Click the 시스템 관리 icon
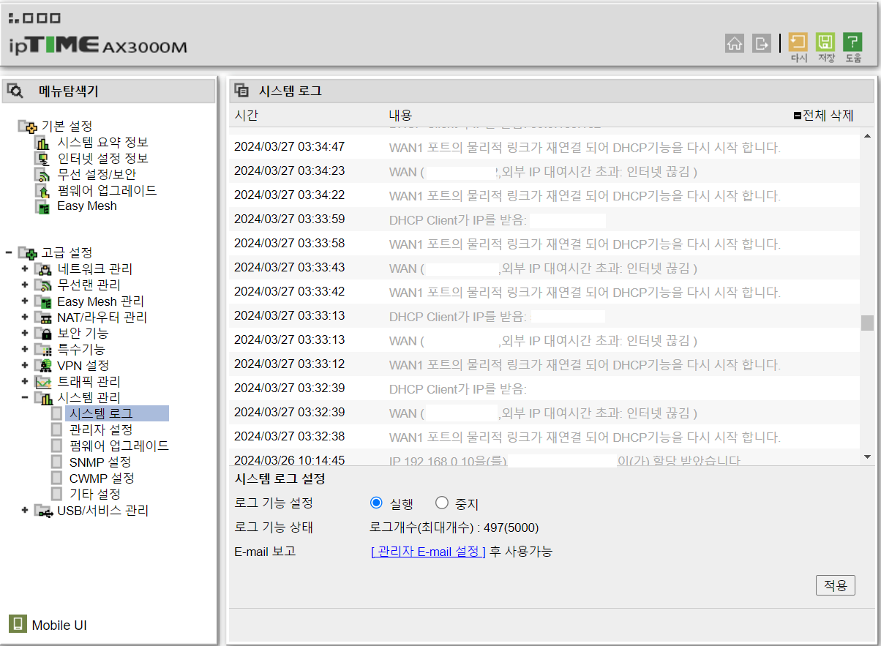The width and height of the screenshot is (881, 646). click(44, 398)
